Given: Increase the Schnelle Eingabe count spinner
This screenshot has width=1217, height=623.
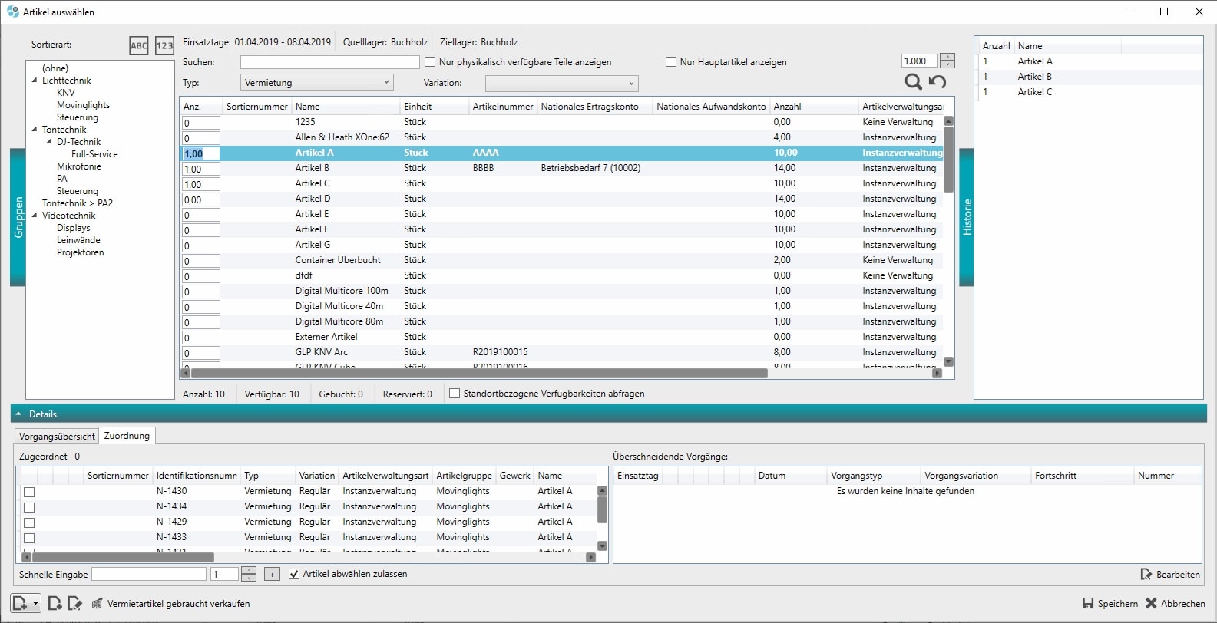Looking at the screenshot, I should pyautogui.click(x=249, y=570).
